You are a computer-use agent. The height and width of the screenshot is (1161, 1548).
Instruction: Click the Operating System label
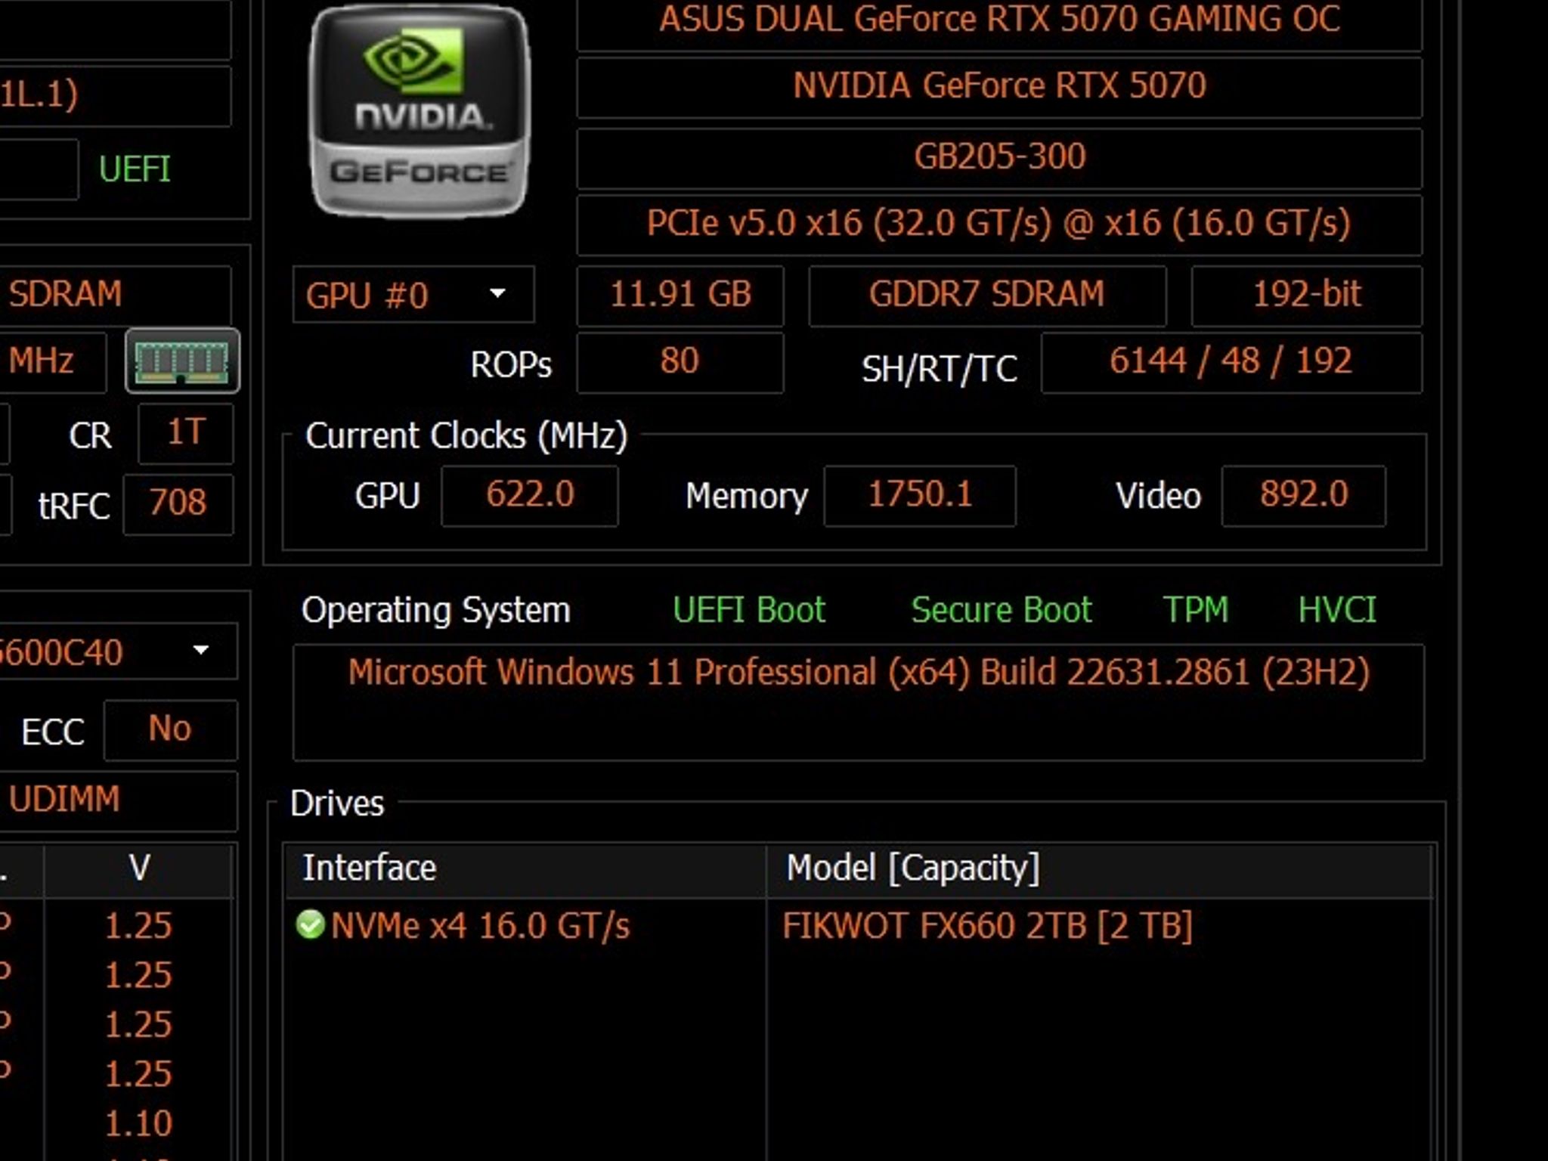click(435, 610)
